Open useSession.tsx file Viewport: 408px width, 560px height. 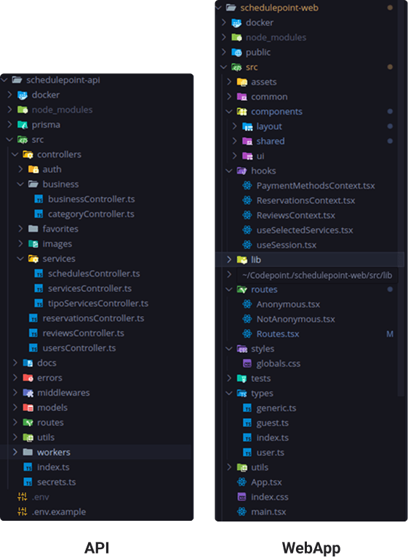287,245
